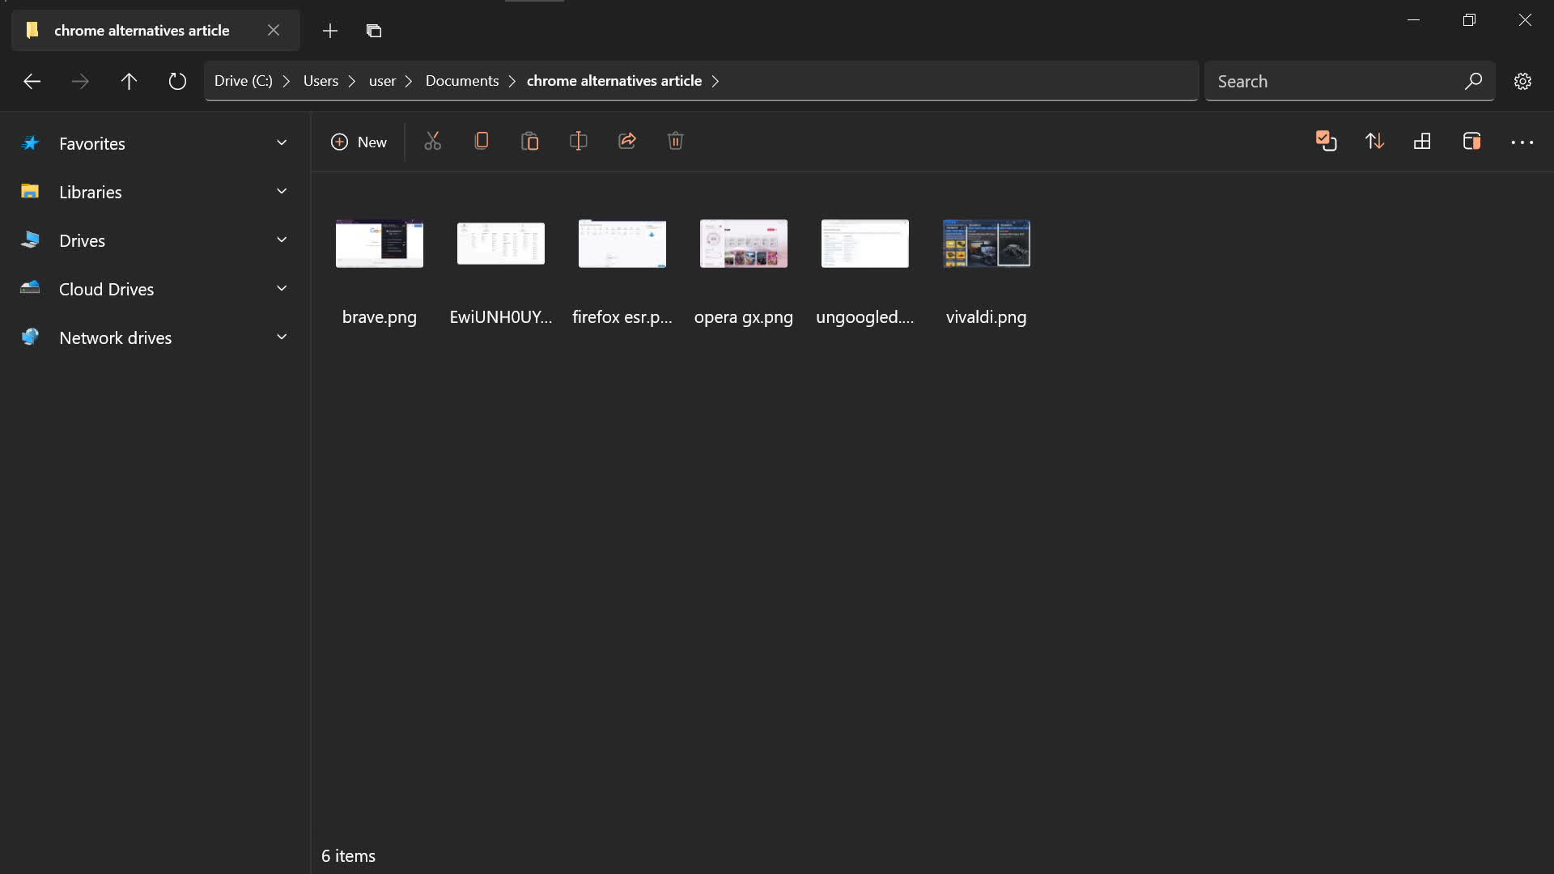Click the search magnifier icon
This screenshot has height=874, width=1554.
click(1473, 81)
